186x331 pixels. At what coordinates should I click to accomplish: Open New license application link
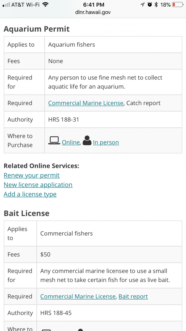(38, 185)
